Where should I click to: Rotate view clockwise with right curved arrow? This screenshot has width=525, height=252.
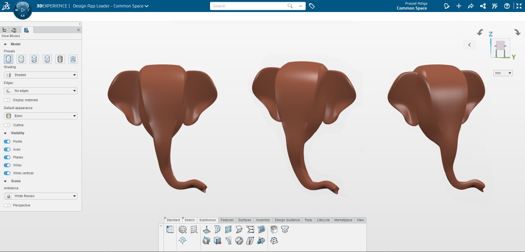click(x=518, y=32)
